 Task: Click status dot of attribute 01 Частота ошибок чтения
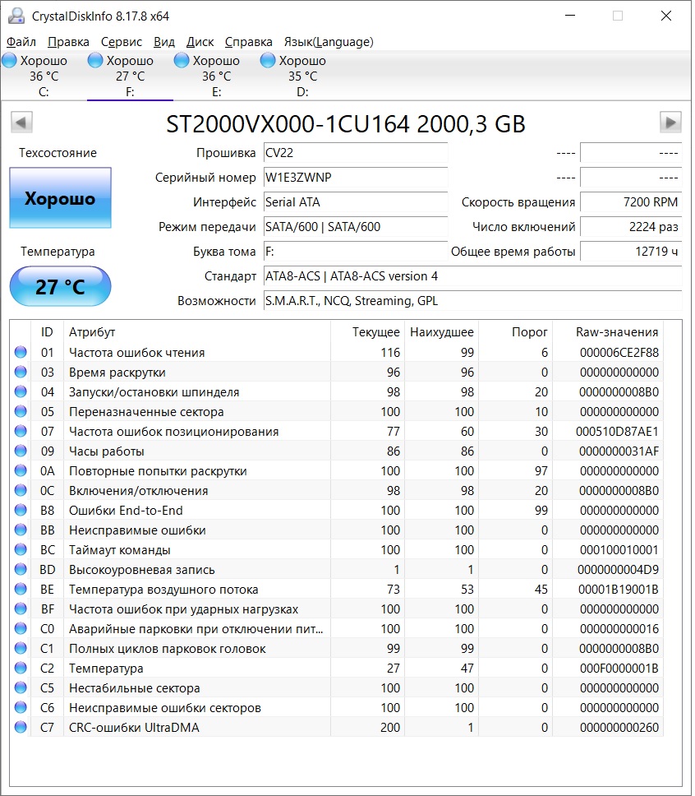click(x=21, y=352)
